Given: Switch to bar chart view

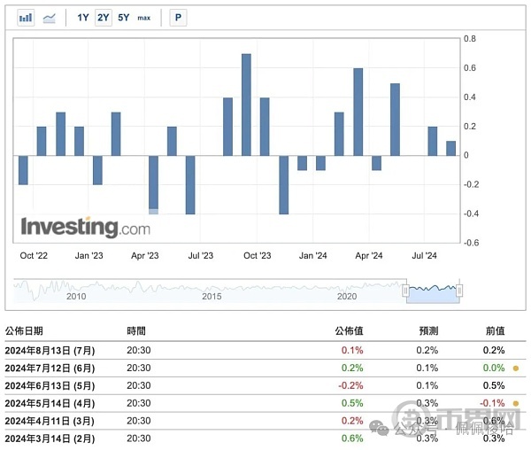Looking at the screenshot, I should (x=26, y=18).
